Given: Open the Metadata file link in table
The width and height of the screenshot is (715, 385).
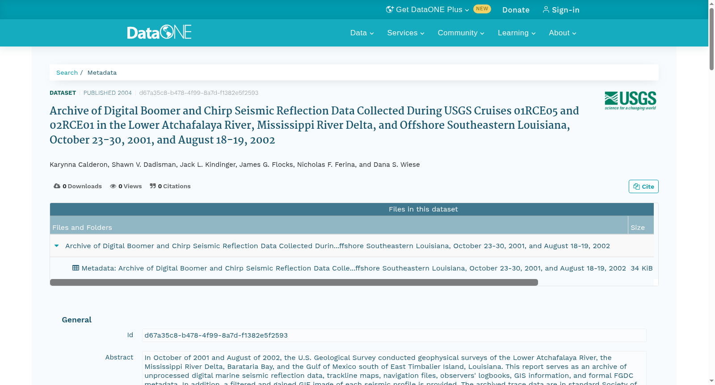Looking at the screenshot, I should [x=353, y=268].
